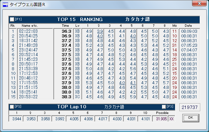The height and width of the screenshot is (132, 209).
Task: Click the Date column header
Action: [x=188, y=26]
